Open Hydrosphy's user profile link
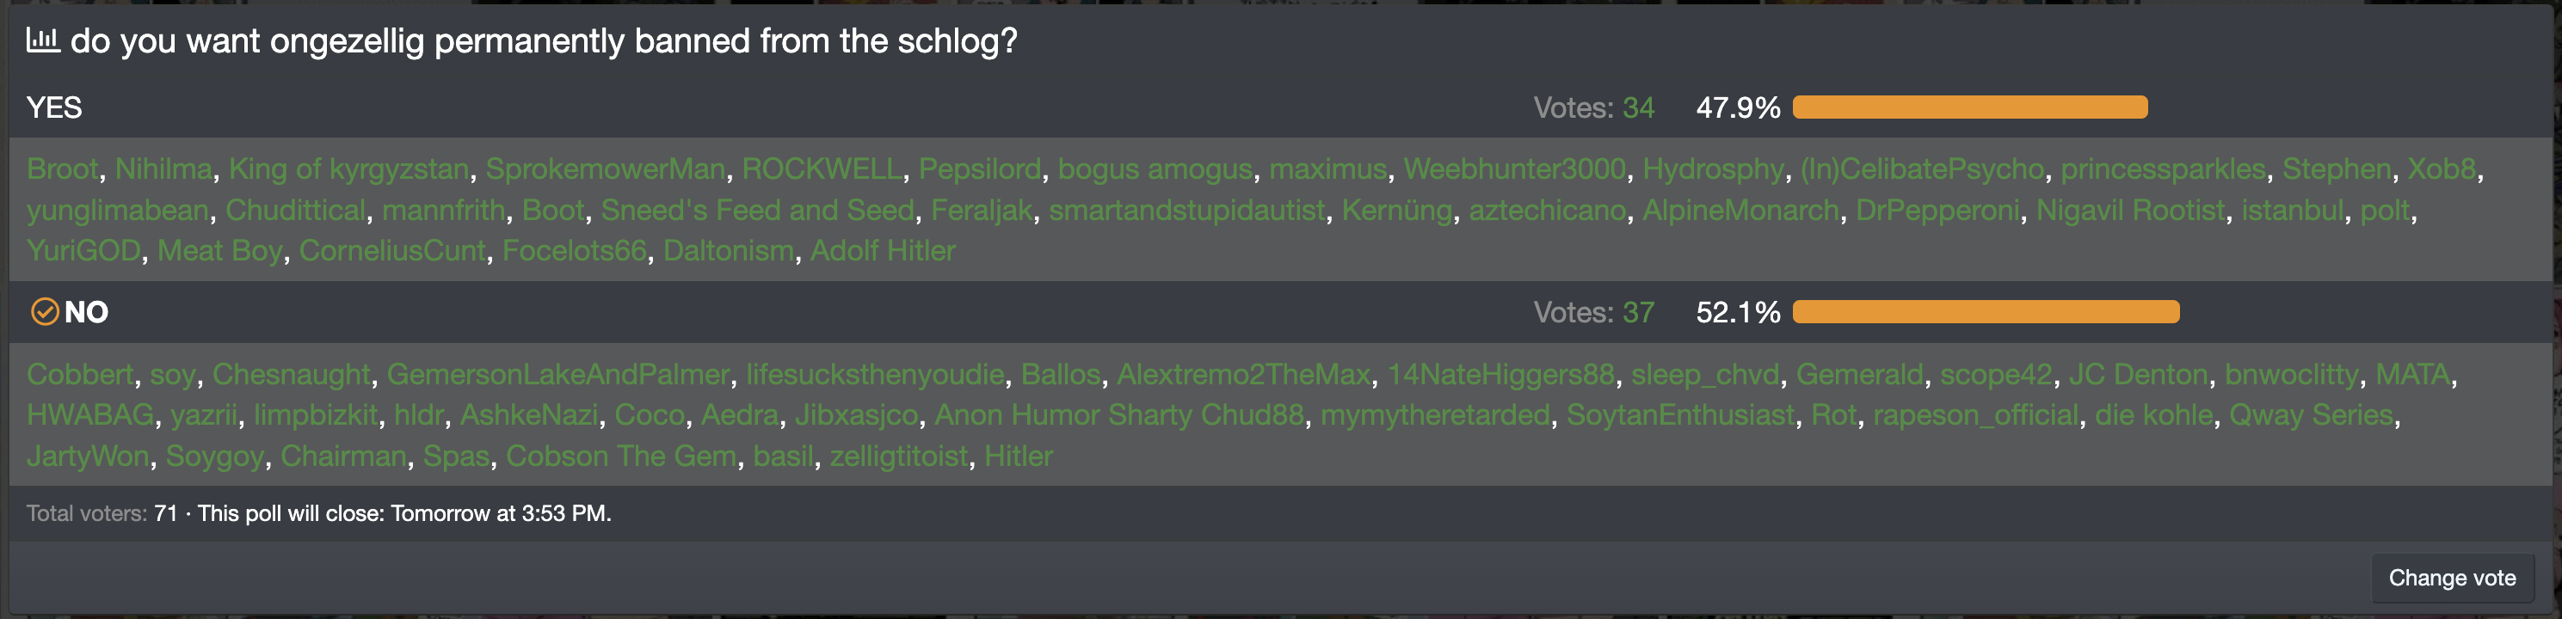2562x619 pixels. (1713, 169)
